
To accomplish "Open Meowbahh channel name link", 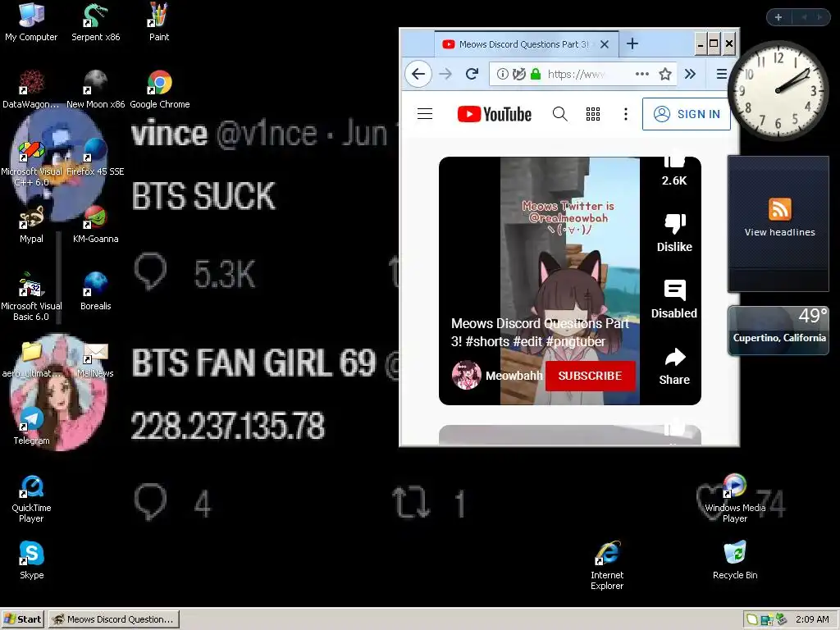I will click(514, 376).
